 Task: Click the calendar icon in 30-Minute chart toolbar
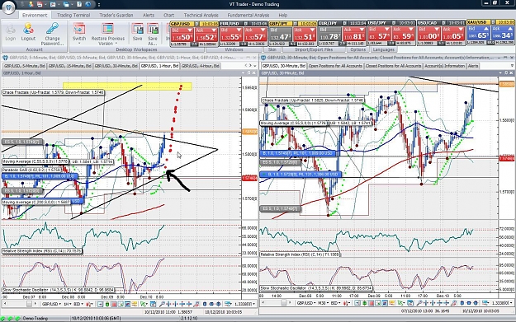coord(410,303)
